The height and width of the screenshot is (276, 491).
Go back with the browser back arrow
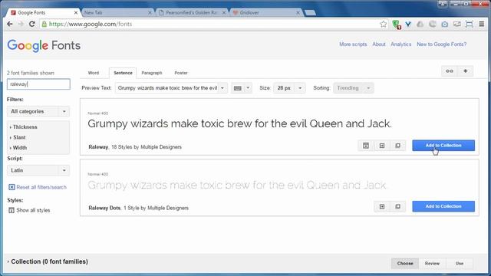(x=10, y=24)
